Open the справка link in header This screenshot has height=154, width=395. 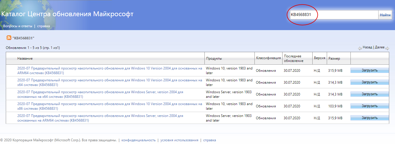point(43,26)
